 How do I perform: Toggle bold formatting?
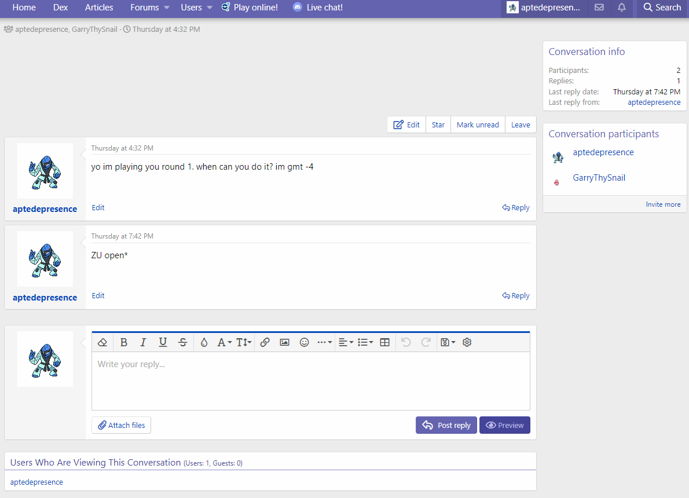[x=123, y=342]
